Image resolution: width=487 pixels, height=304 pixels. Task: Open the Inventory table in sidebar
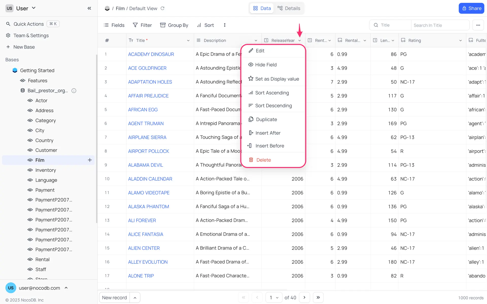click(x=46, y=170)
